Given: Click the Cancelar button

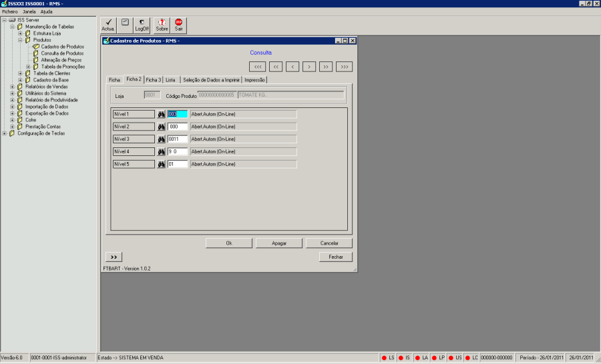Looking at the screenshot, I should (329, 243).
